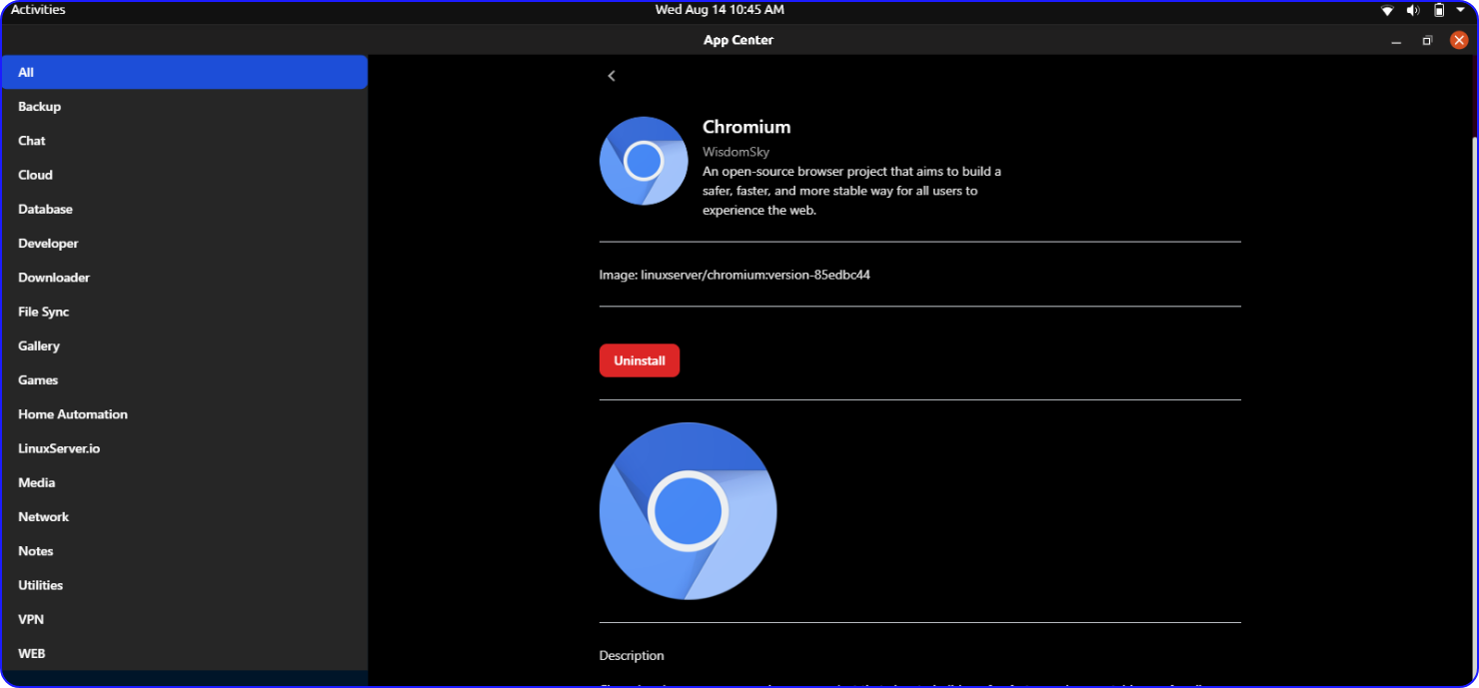Click the back arrow chevron
Screen dimensions: 1479x688
[x=612, y=76]
